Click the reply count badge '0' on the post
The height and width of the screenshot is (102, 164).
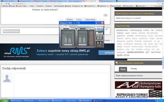click(x=106, y=15)
